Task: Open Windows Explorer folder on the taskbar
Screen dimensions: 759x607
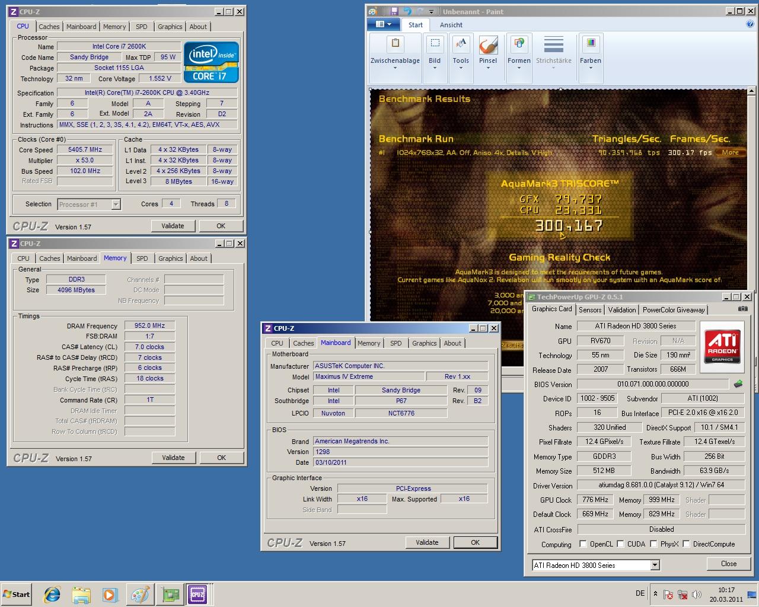Action: (81, 595)
